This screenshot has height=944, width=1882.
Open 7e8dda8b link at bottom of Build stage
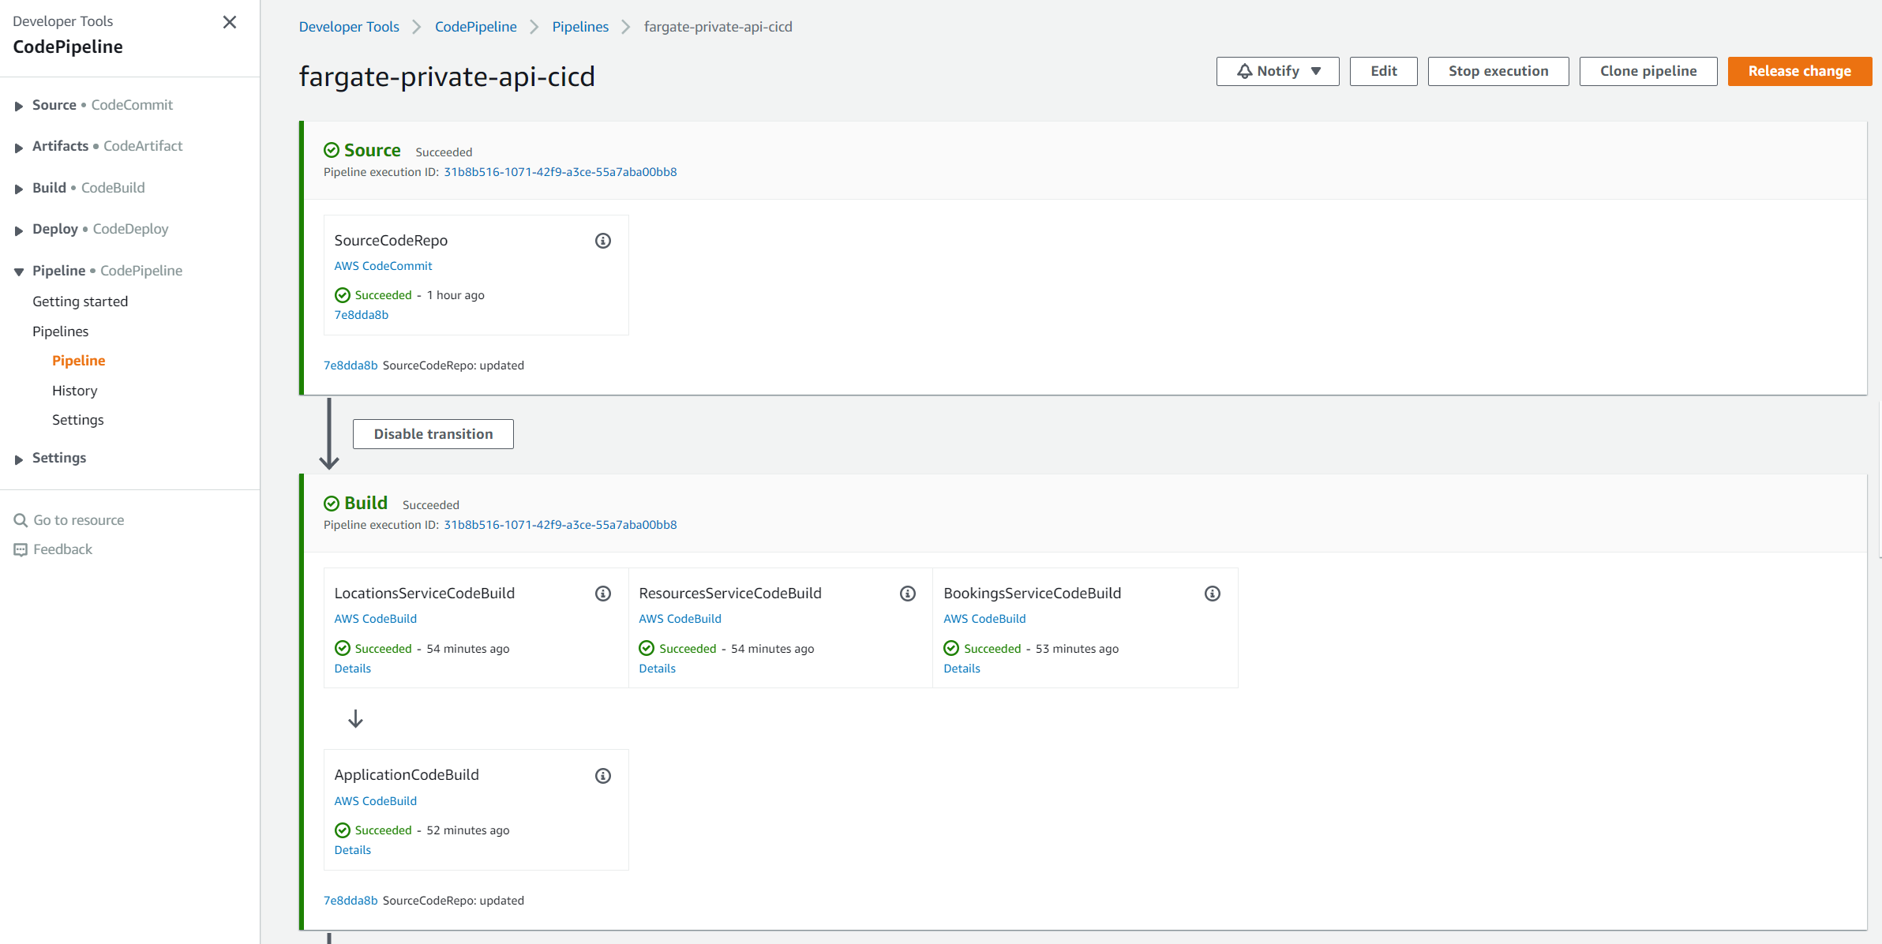pyautogui.click(x=351, y=901)
